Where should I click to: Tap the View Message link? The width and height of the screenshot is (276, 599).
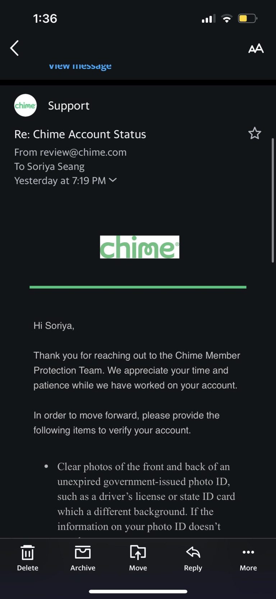point(80,65)
